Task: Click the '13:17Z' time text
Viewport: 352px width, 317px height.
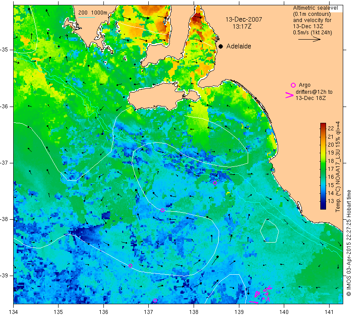Action: [x=242, y=26]
